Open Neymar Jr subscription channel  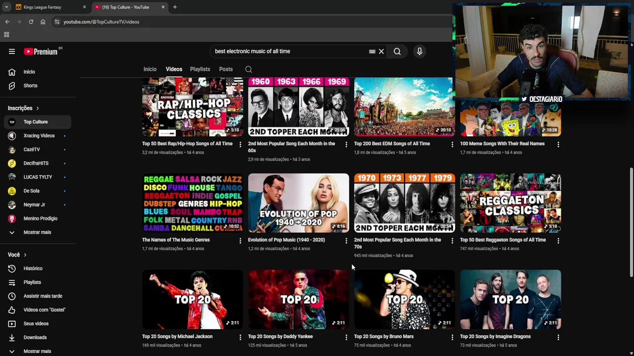pos(38,205)
